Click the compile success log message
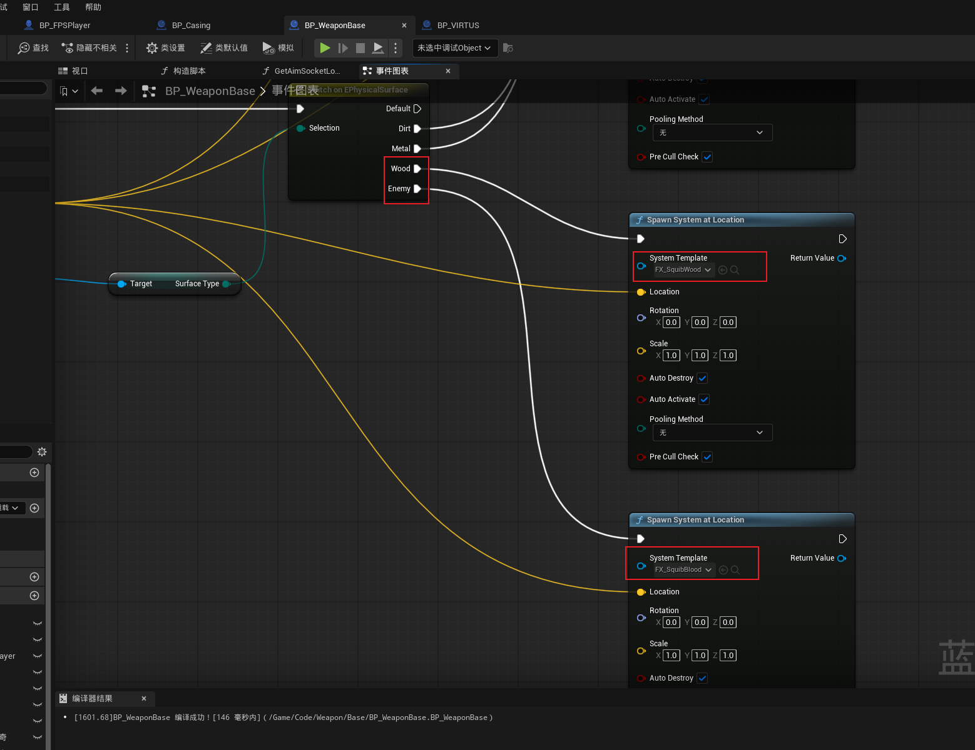 [283, 717]
